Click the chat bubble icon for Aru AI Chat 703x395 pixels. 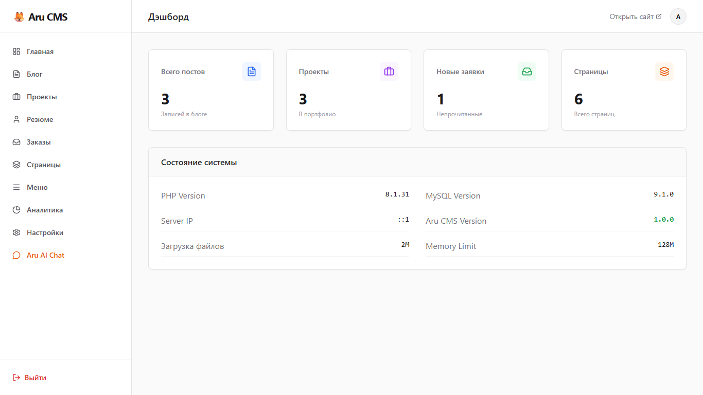(x=16, y=255)
